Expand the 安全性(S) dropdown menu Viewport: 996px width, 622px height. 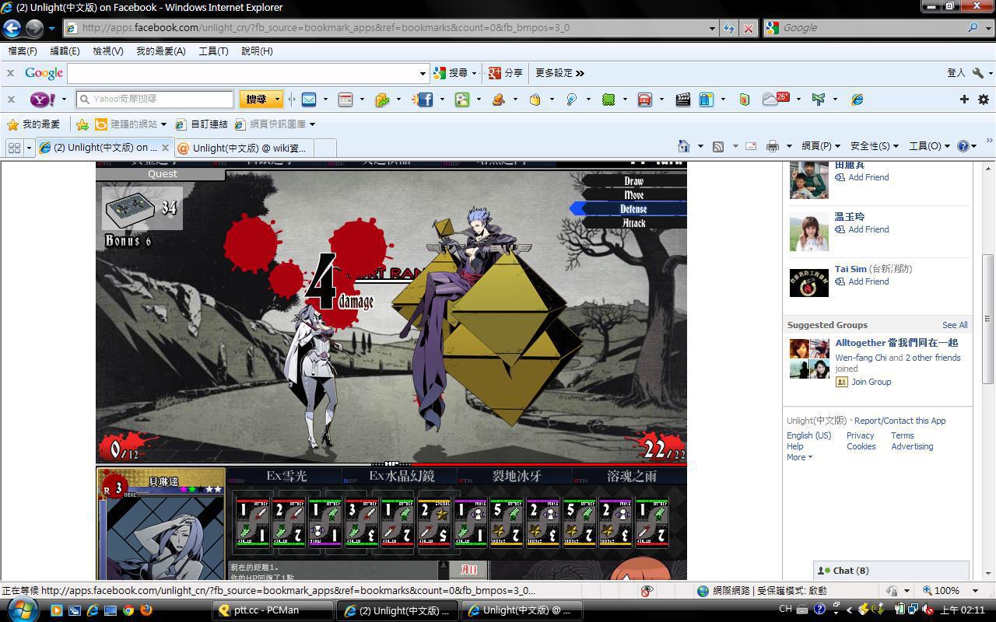(874, 146)
